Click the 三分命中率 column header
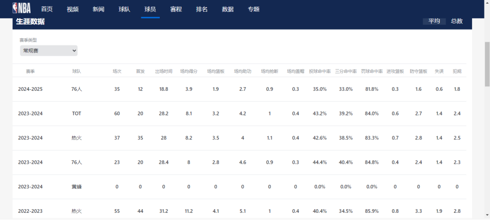The image size is (490, 220). pyautogui.click(x=346, y=71)
